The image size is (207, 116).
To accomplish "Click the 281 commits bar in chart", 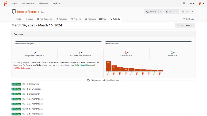I will coord(126,70).
